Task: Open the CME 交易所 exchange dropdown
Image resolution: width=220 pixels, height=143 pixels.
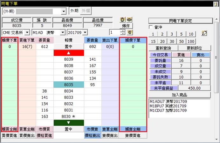Action: [x=27, y=32]
